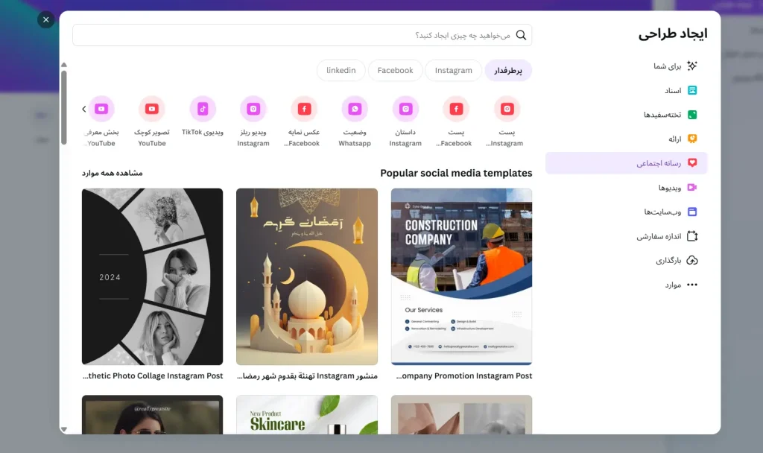The height and width of the screenshot is (453, 763).
Task: Select the Instagram filter chip
Action: pyautogui.click(x=454, y=71)
